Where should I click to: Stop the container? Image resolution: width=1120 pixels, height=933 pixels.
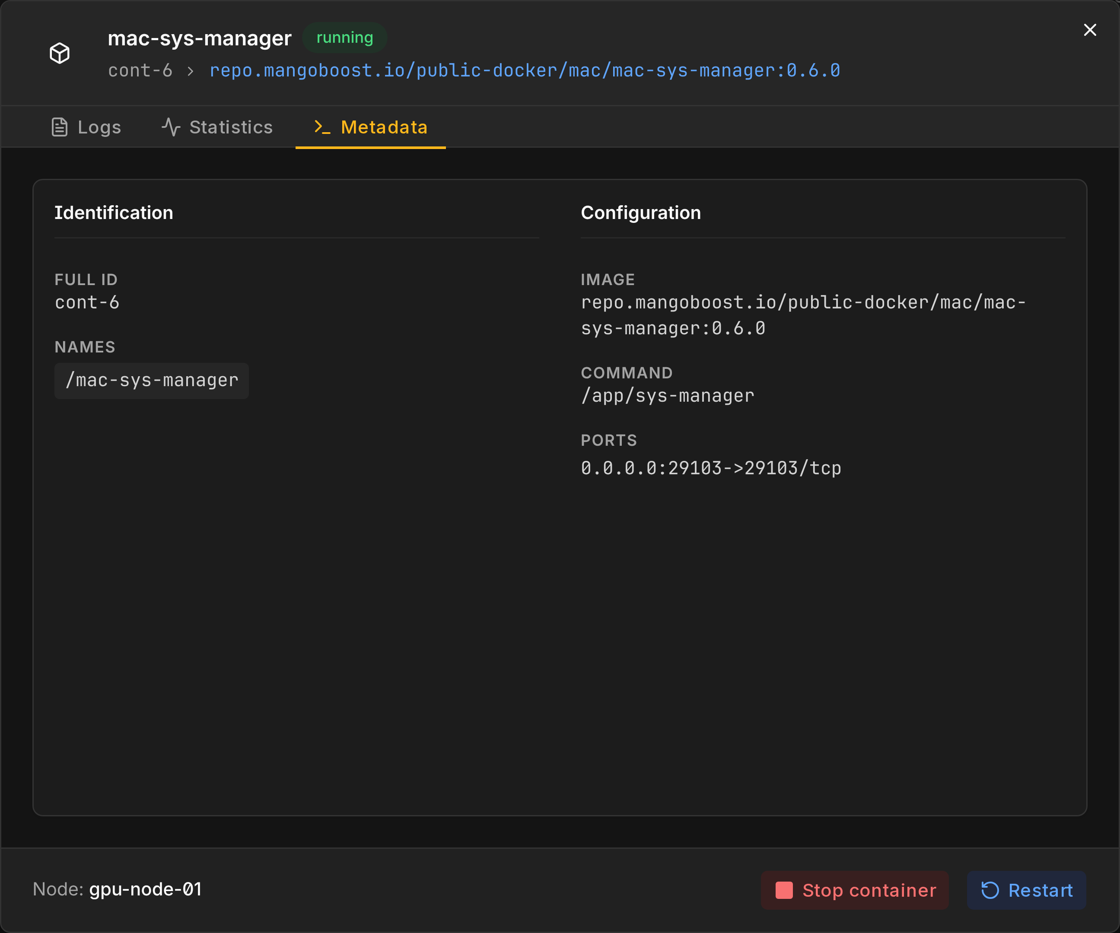point(855,890)
